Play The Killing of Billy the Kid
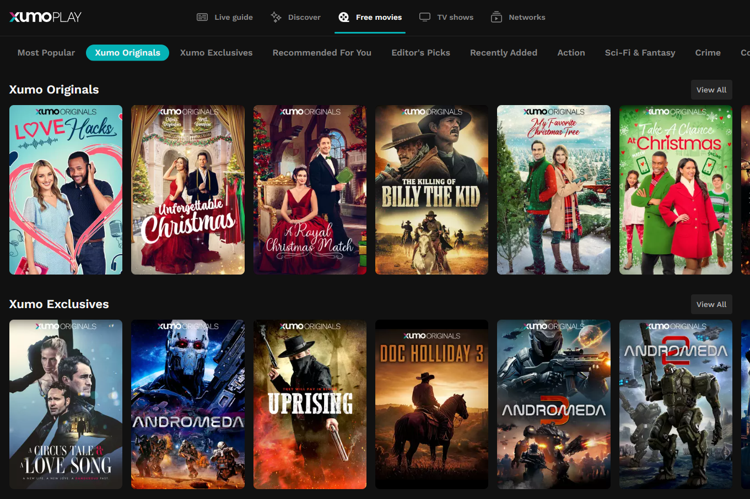The width and height of the screenshot is (750, 499). click(x=431, y=190)
